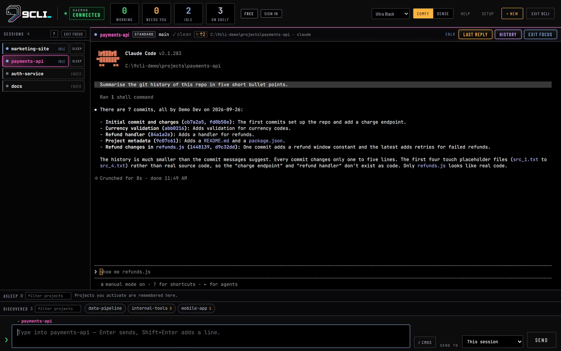The width and height of the screenshot is (561, 351).
Task: Click the NEEDS YOU count tile
Action: click(x=156, y=14)
